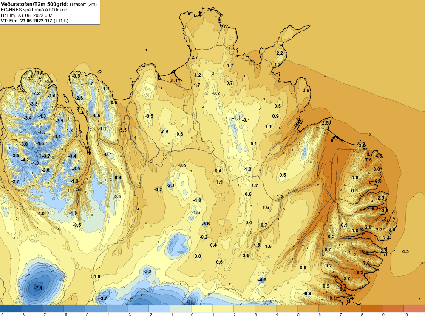Select the '5.5' temperature label

point(123,130)
